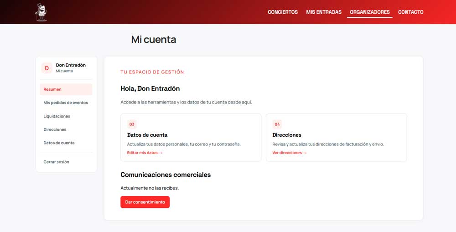The width and height of the screenshot is (456, 232).
Task: Go to Liquidaciones in the sidebar
Action: click(x=66, y=116)
